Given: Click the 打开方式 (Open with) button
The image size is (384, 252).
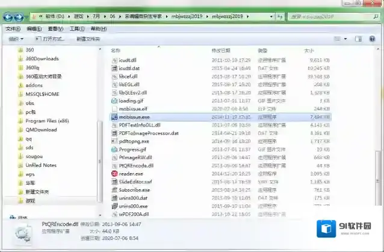Looking at the screenshot, I should 53,39.
